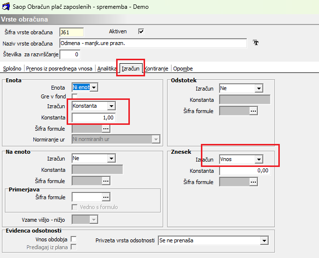Toggle the Aktiven checkbox
The height and width of the screenshot is (258, 319).
(141, 31)
